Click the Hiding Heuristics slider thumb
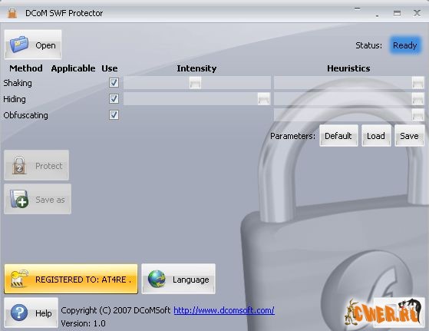The width and height of the screenshot is (429, 331). (417, 98)
